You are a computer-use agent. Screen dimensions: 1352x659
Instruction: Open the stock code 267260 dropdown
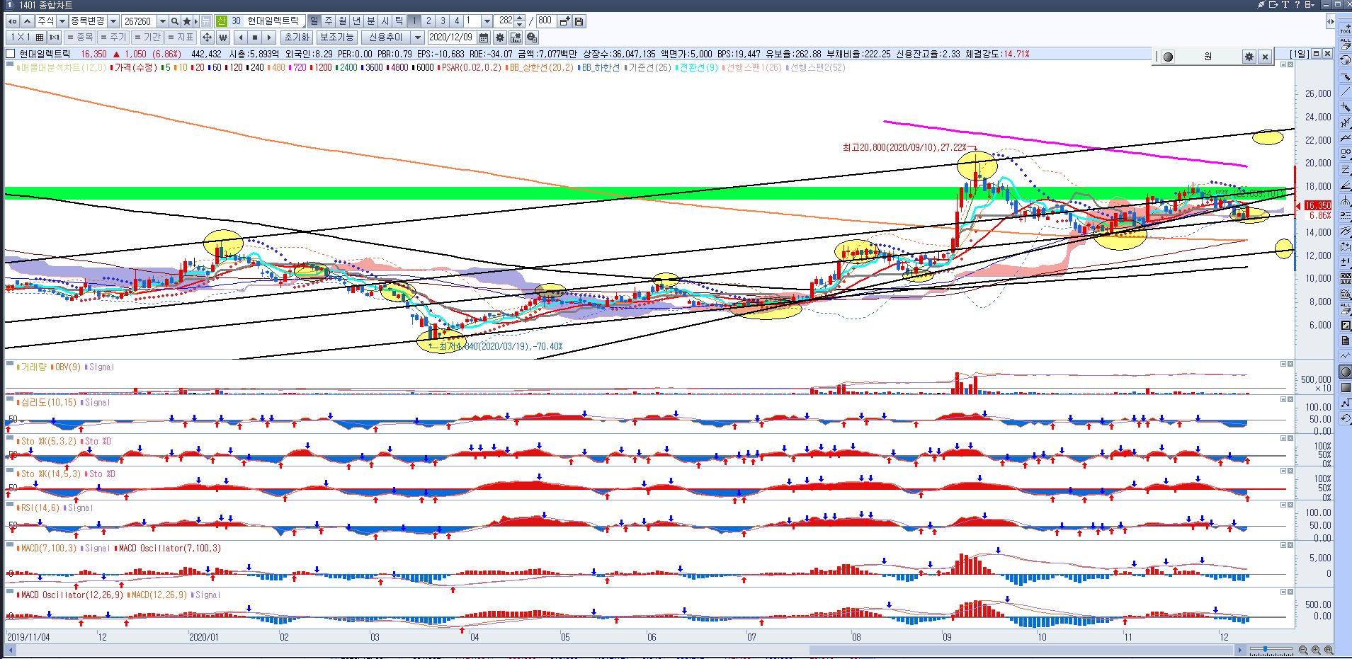(x=164, y=21)
